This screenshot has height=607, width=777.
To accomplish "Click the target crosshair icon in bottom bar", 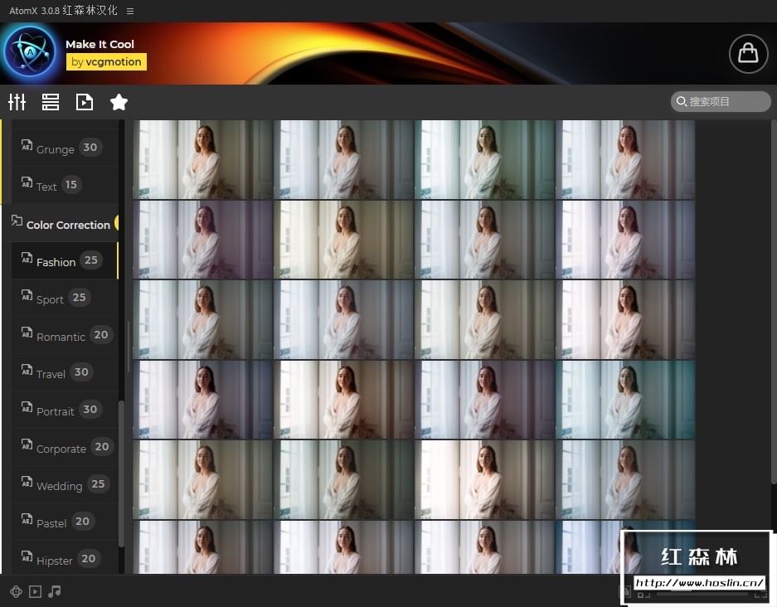I will [16, 591].
